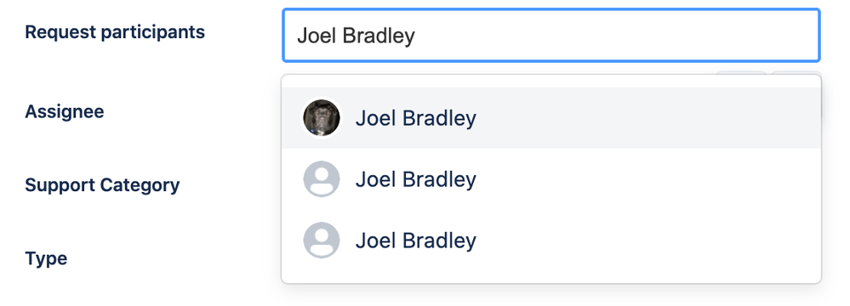
Task: Click the name text of the first suggestion
Action: (416, 118)
